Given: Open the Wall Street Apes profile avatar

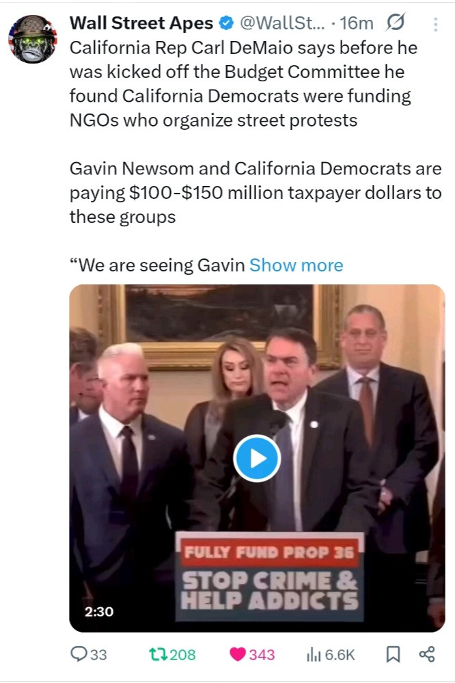Looking at the screenshot, I should click(33, 39).
